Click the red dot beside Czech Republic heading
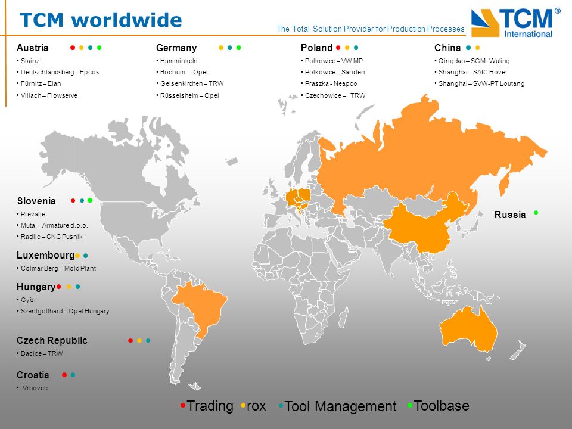This screenshot has height=429, width=572. click(x=130, y=341)
